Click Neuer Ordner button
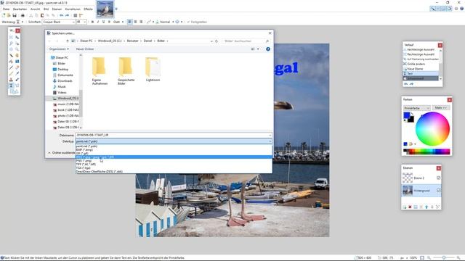Viewport: 465px width, 261px height. pos(85,49)
